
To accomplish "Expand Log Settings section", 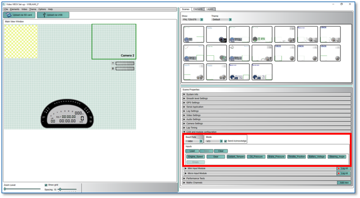I will (x=267, y=111).
